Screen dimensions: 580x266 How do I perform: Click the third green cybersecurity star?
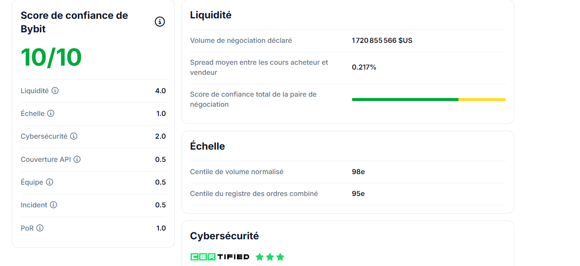point(280,257)
